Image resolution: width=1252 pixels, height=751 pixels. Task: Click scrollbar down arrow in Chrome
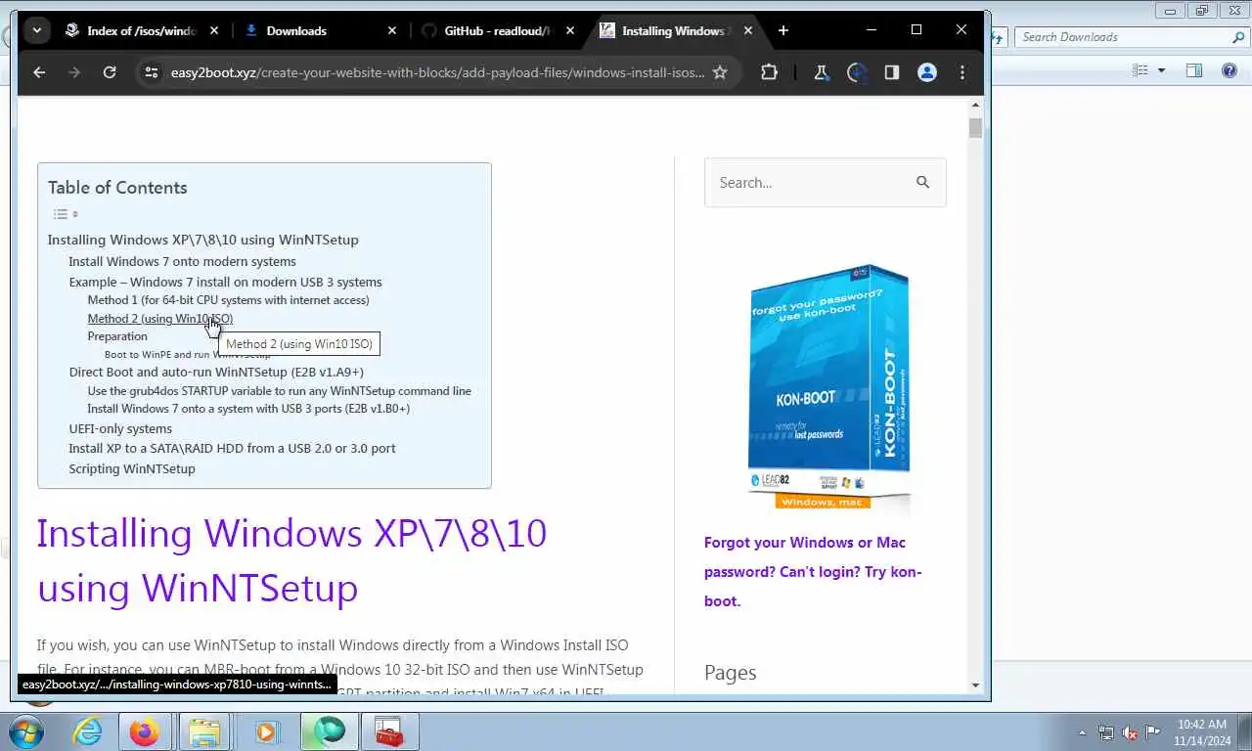click(x=975, y=685)
